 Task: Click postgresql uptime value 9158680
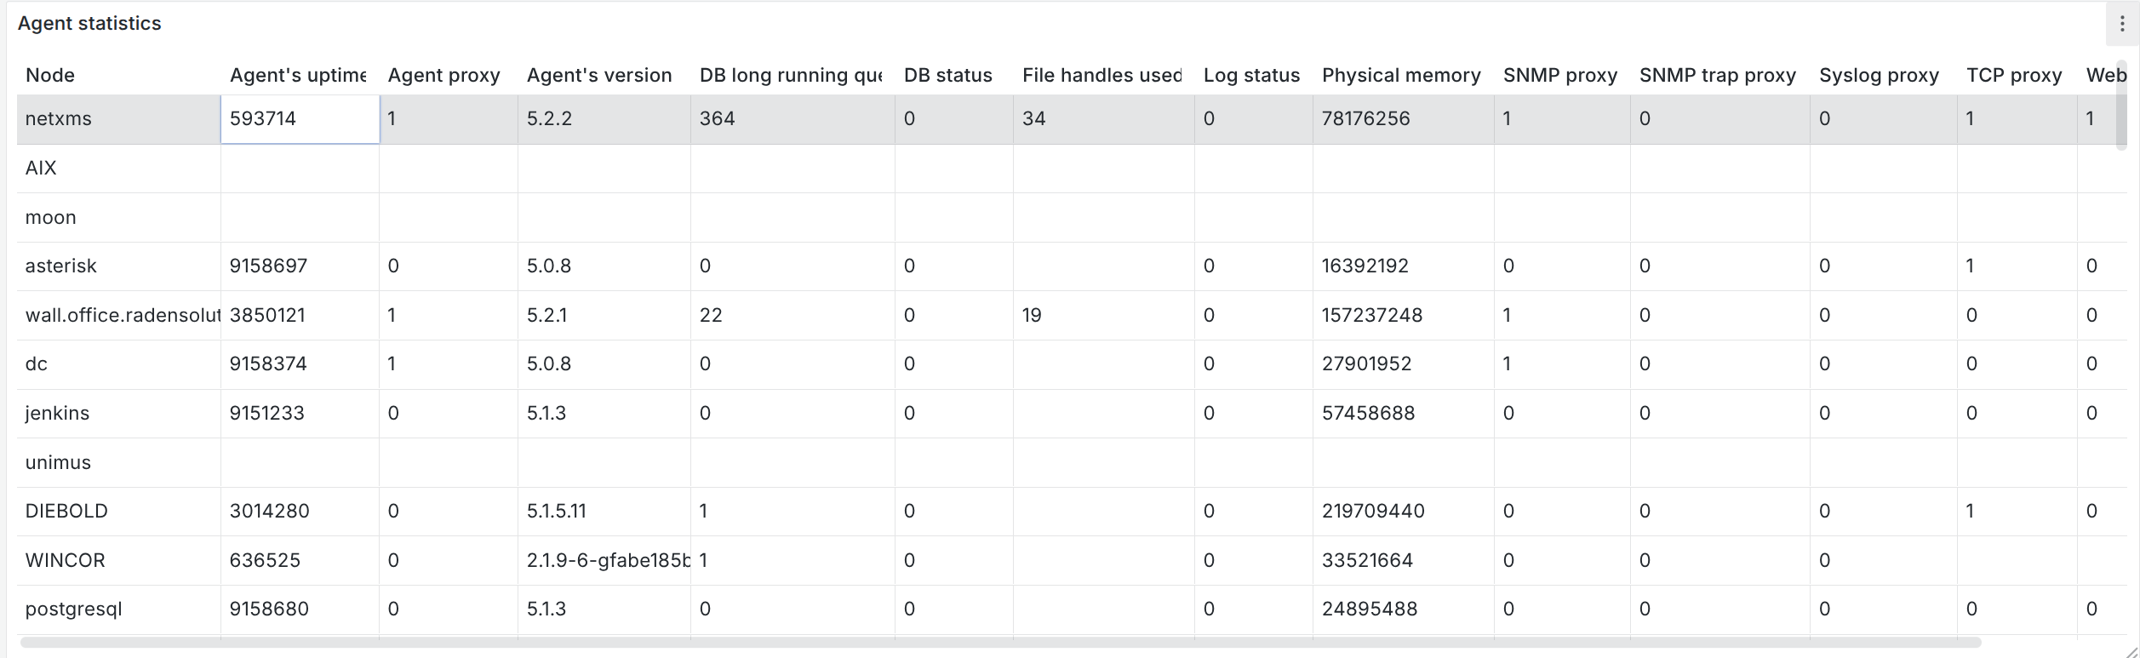[269, 609]
